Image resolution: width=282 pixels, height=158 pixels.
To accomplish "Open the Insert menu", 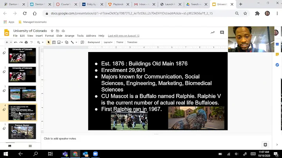I will [x=39, y=36].
